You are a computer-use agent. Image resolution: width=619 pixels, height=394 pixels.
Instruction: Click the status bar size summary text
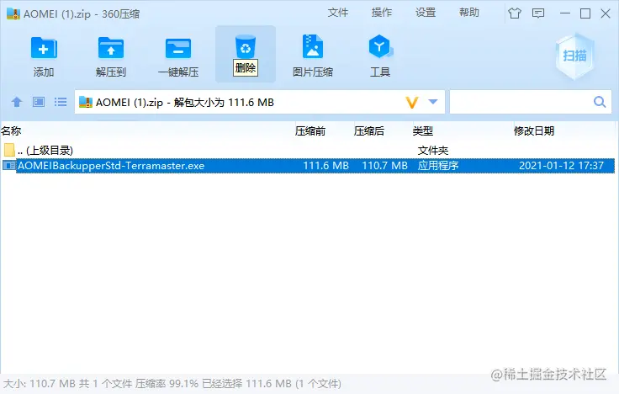click(172, 383)
